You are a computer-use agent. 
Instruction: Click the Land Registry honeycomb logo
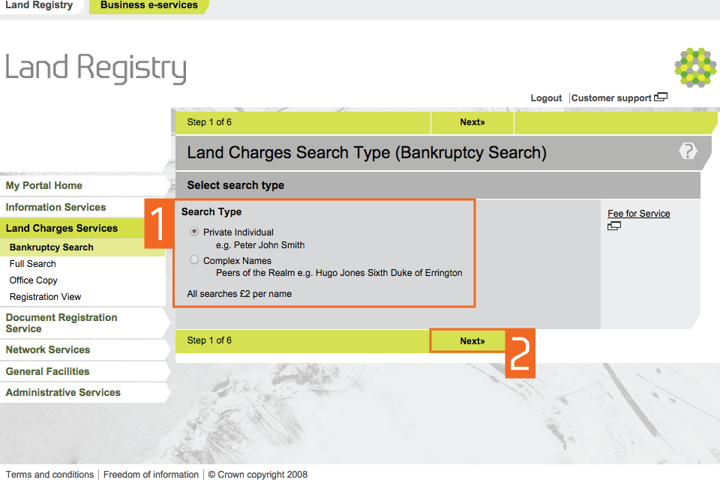(x=695, y=67)
